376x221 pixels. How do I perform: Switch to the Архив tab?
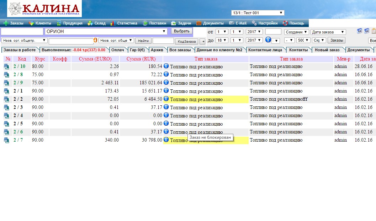pyautogui.click(x=157, y=50)
